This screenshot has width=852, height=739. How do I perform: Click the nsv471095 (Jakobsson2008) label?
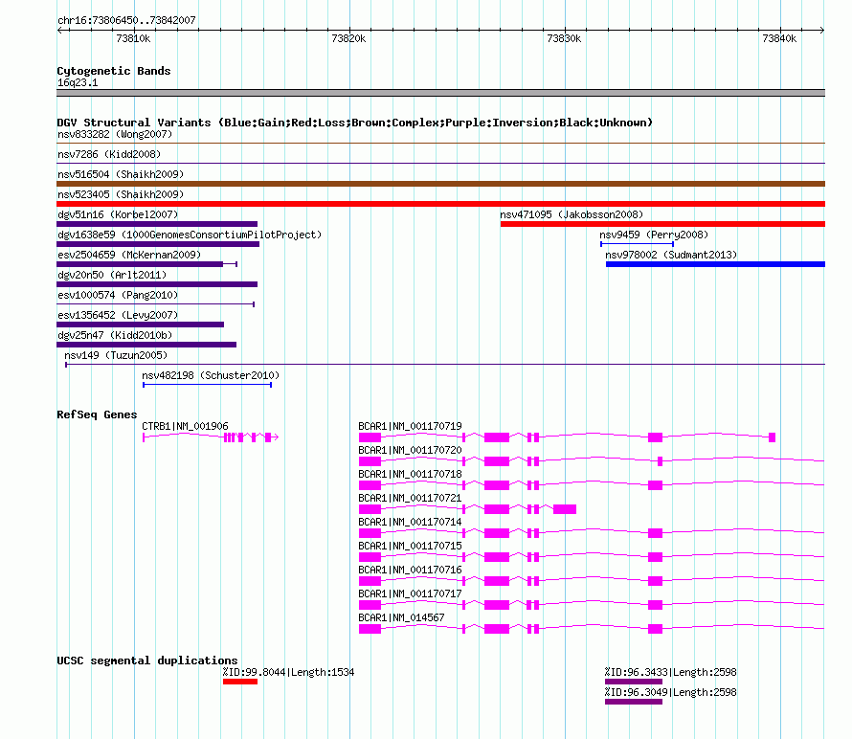coord(572,214)
